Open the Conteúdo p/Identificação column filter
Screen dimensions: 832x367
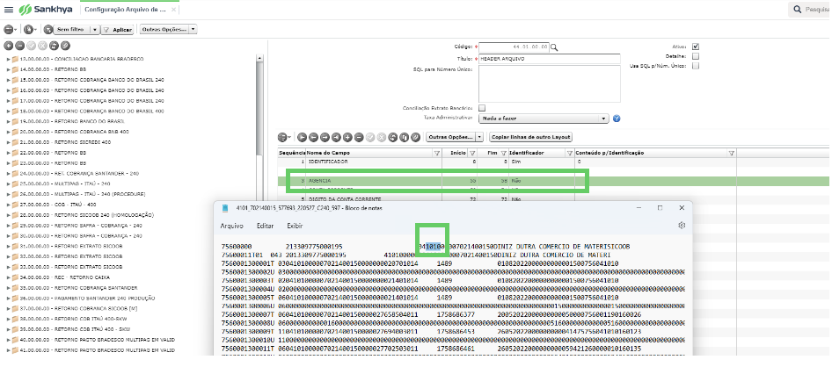pyautogui.click(x=731, y=153)
